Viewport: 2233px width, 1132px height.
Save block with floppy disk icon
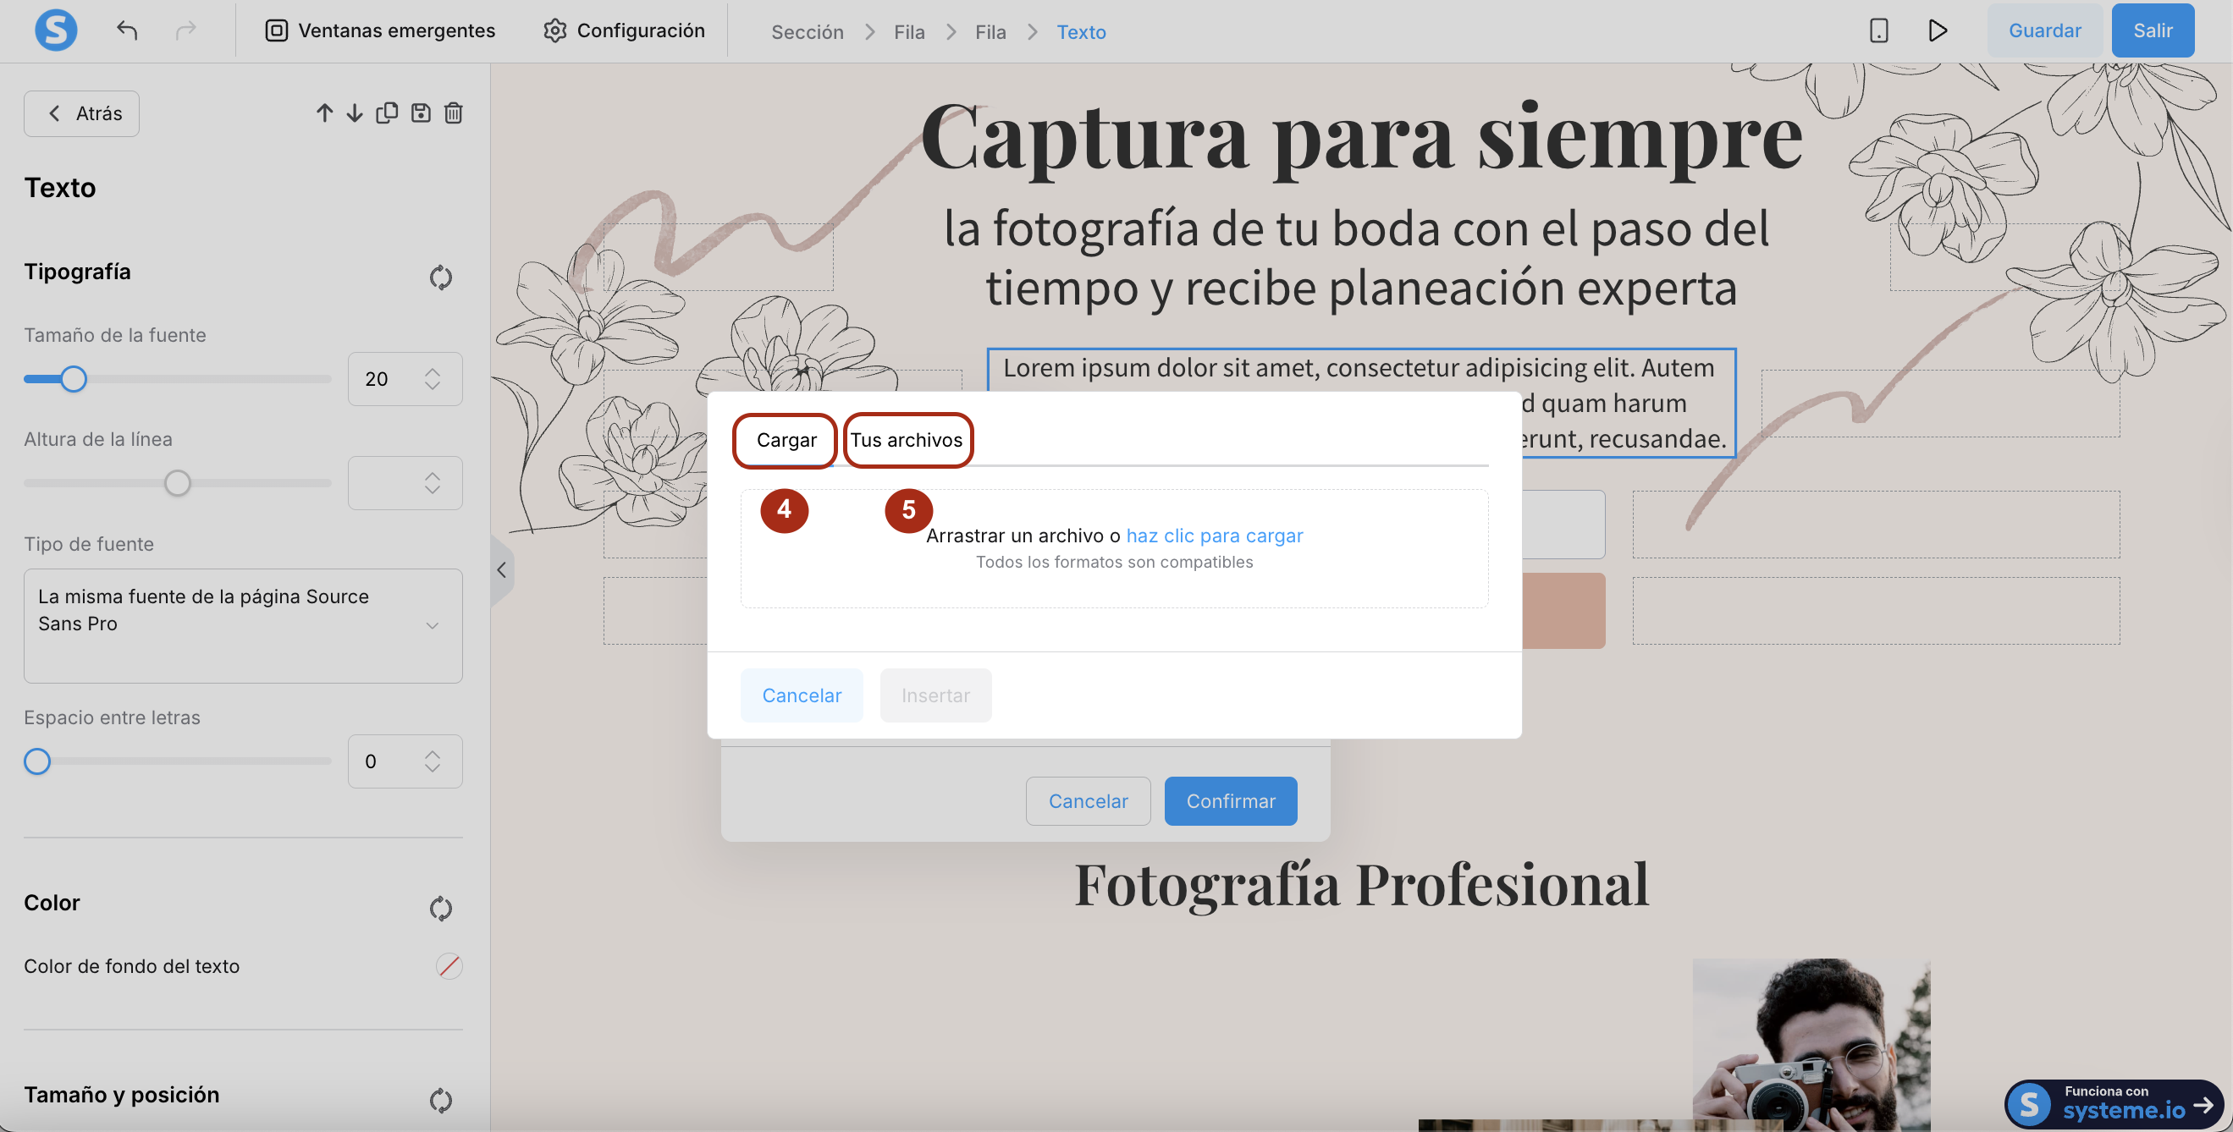coord(421,113)
